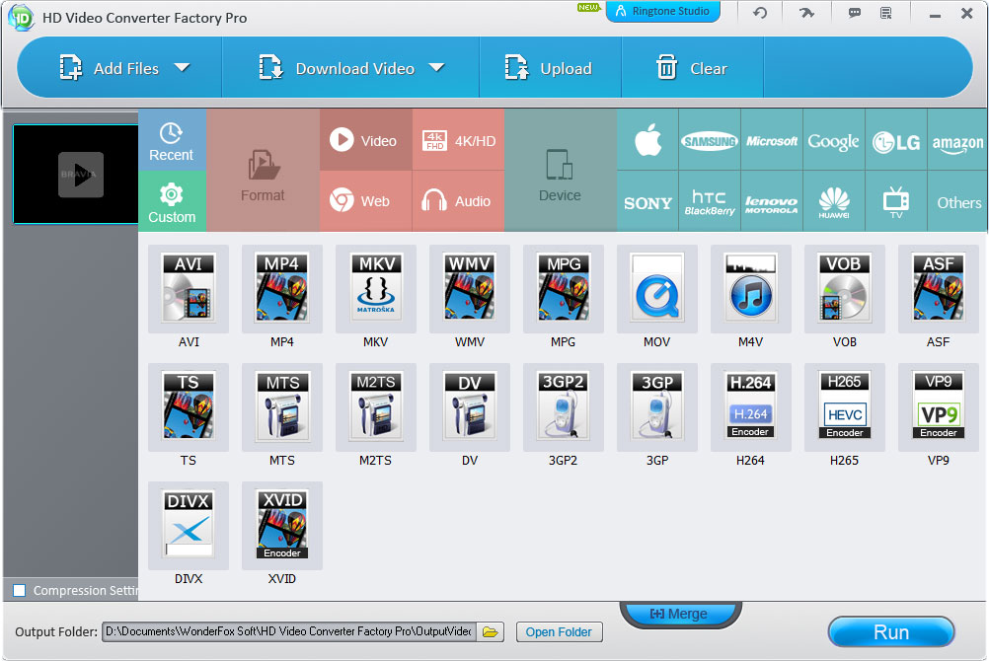
Task: Click the Open Folder button
Action: 559,632
